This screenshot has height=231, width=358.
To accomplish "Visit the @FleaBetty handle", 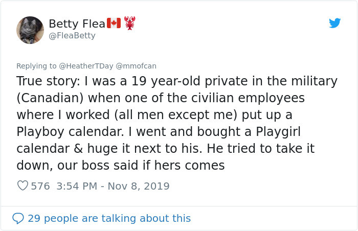I will point(72,36).
